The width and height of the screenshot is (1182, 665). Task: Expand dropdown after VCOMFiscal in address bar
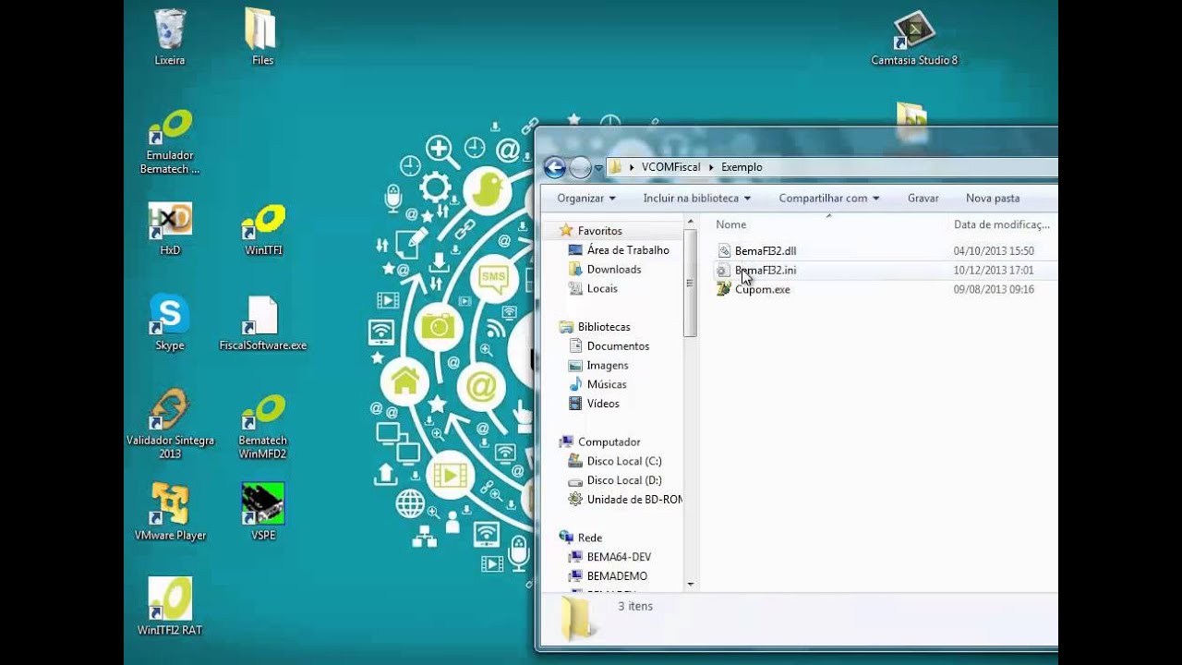[x=711, y=167]
